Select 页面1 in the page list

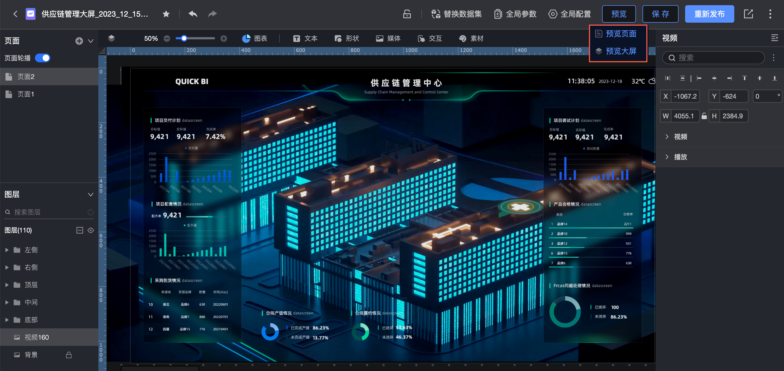[49, 94]
